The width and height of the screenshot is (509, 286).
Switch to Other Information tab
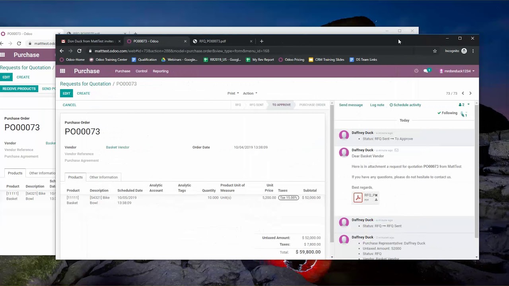click(103, 177)
